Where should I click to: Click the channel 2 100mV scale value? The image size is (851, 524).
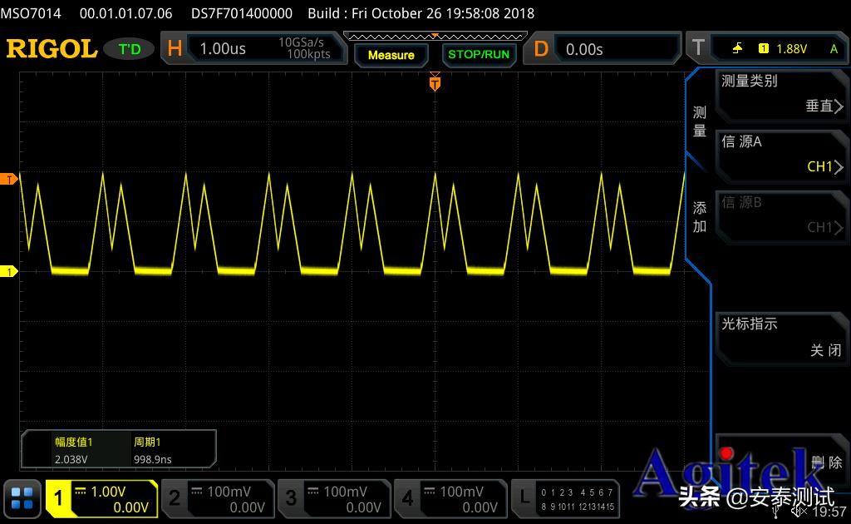pos(229,492)
